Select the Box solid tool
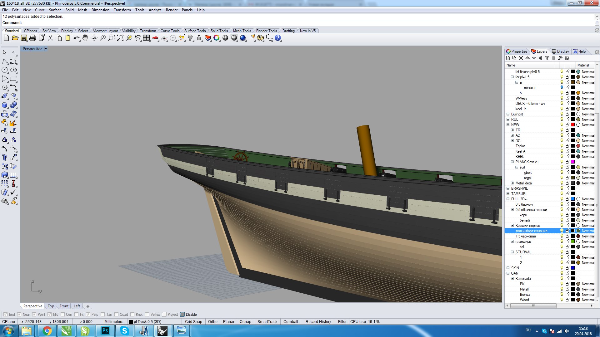The image size is (600, 337). coord(5,105)
